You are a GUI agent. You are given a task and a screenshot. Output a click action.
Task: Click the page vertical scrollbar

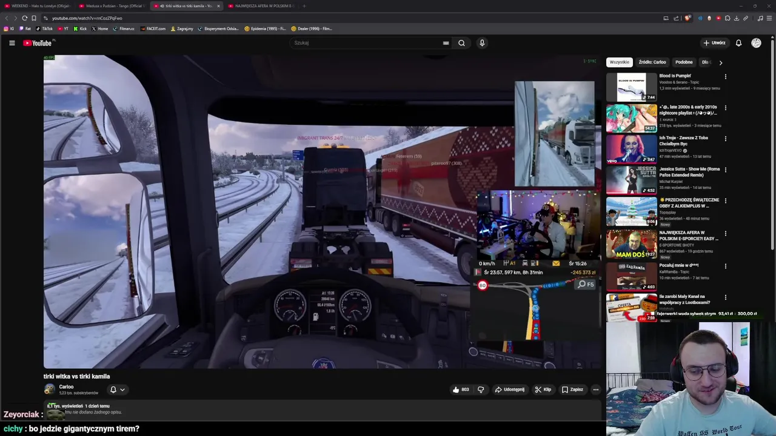[x=774, y=145]
